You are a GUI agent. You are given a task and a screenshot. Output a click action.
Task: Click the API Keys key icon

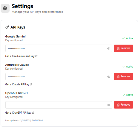pyautogui.click(x=7, y=27)
